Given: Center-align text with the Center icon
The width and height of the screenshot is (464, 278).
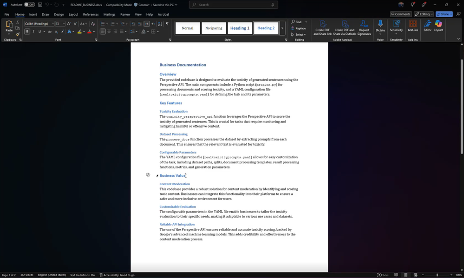Looking at the screenshot, I should point(109,32).
